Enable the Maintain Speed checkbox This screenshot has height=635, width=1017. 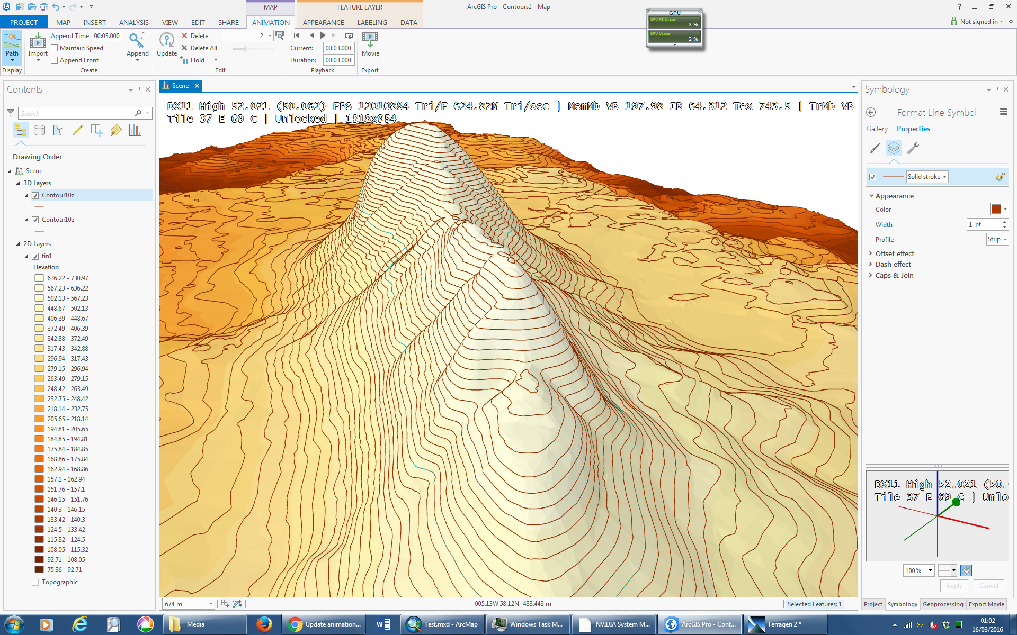click(55, 48)
